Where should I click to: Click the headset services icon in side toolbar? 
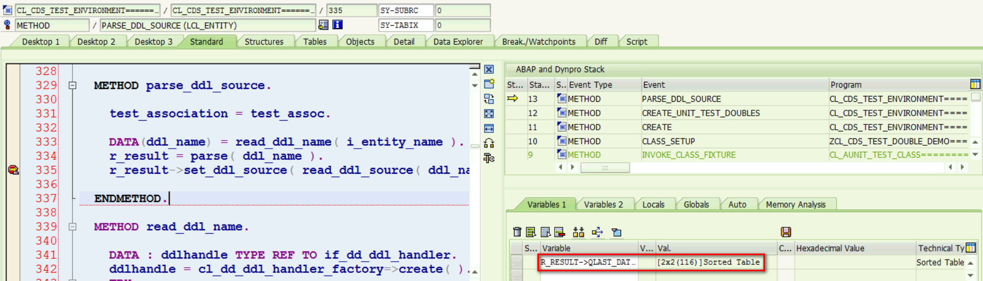coord(489,143)
